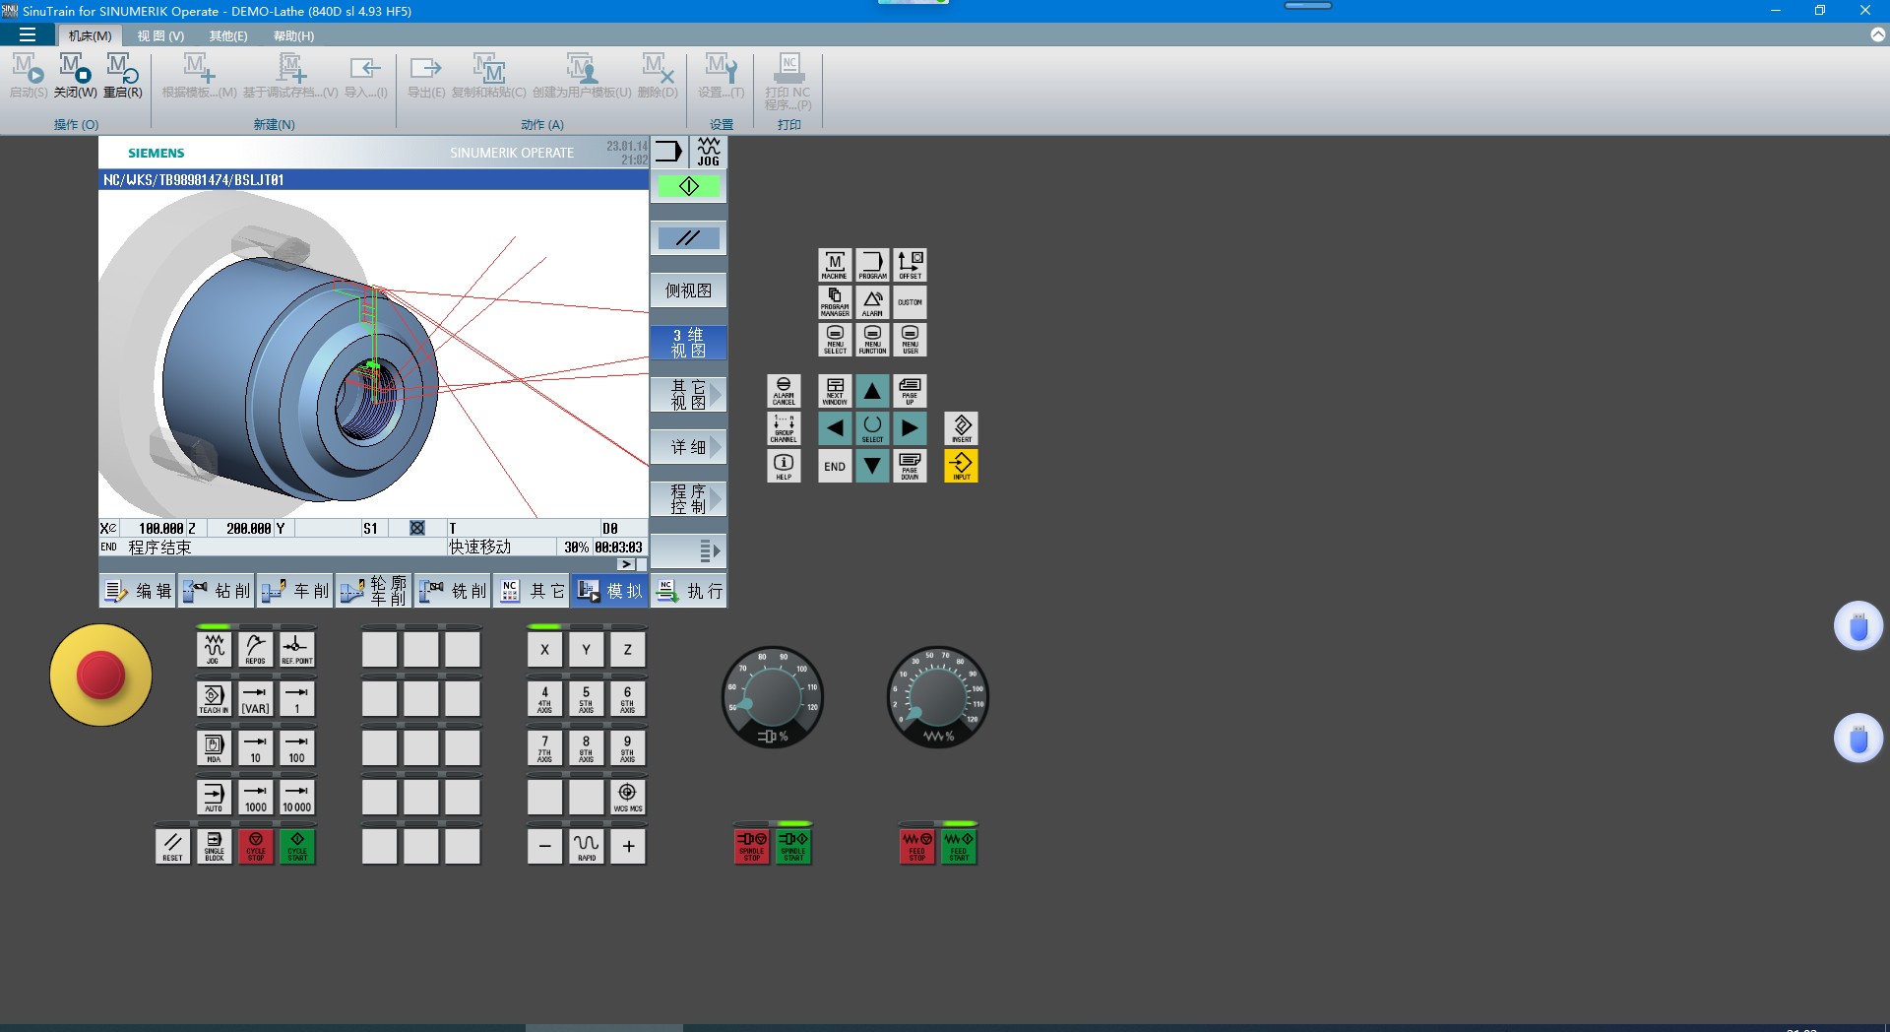
Task: Open HELP info key
Action: [784, 466]
